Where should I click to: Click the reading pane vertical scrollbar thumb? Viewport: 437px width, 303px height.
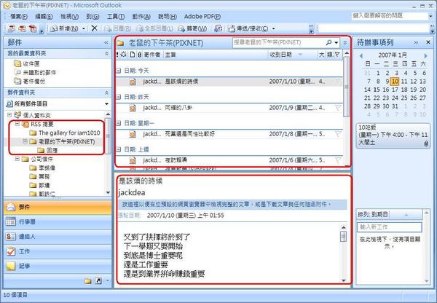click(x=343, y=237)
